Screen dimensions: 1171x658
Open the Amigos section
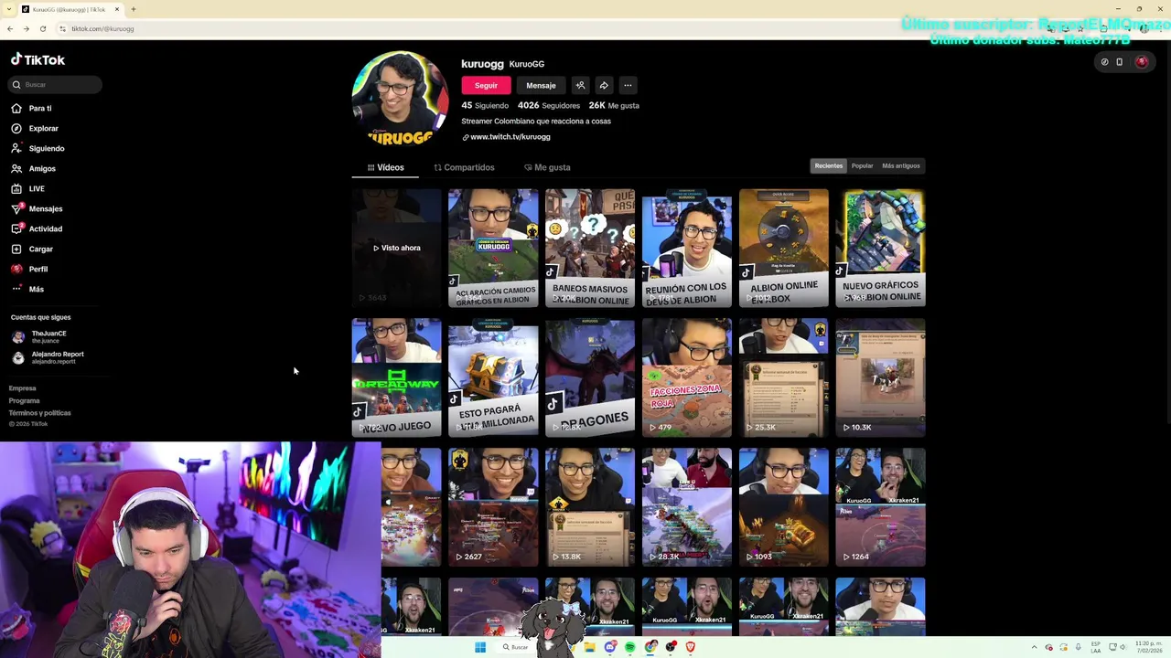tap(42, 168)
